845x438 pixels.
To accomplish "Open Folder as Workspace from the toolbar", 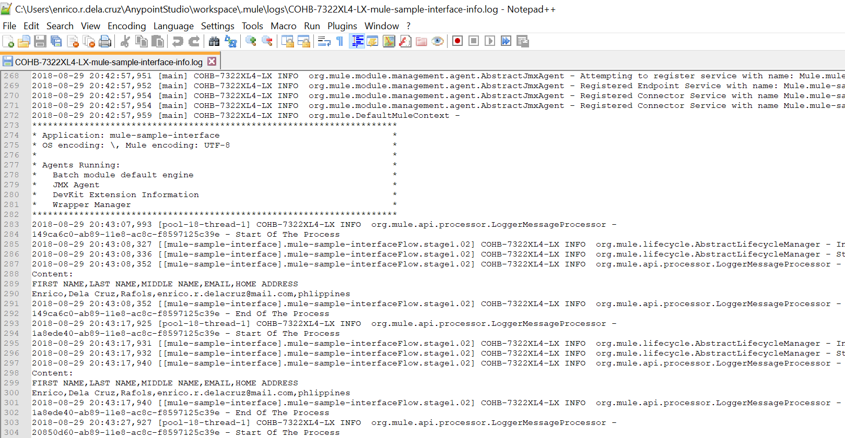I will point(421,41).
